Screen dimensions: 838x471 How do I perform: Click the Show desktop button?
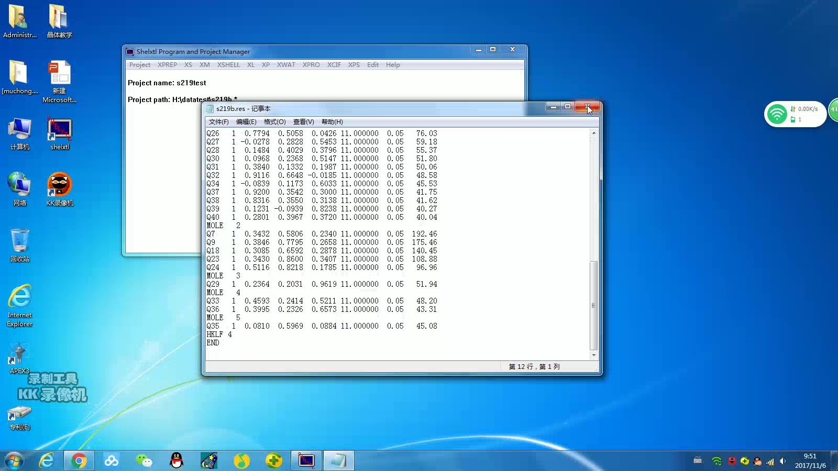(x=834, y=461)
